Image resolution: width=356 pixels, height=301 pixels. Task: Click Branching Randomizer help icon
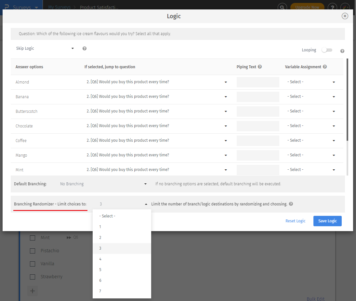click(x=291, y=204)
